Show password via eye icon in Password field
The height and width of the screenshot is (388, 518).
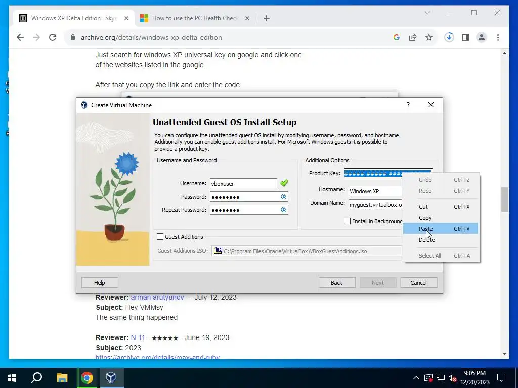(x=283, y=197)
